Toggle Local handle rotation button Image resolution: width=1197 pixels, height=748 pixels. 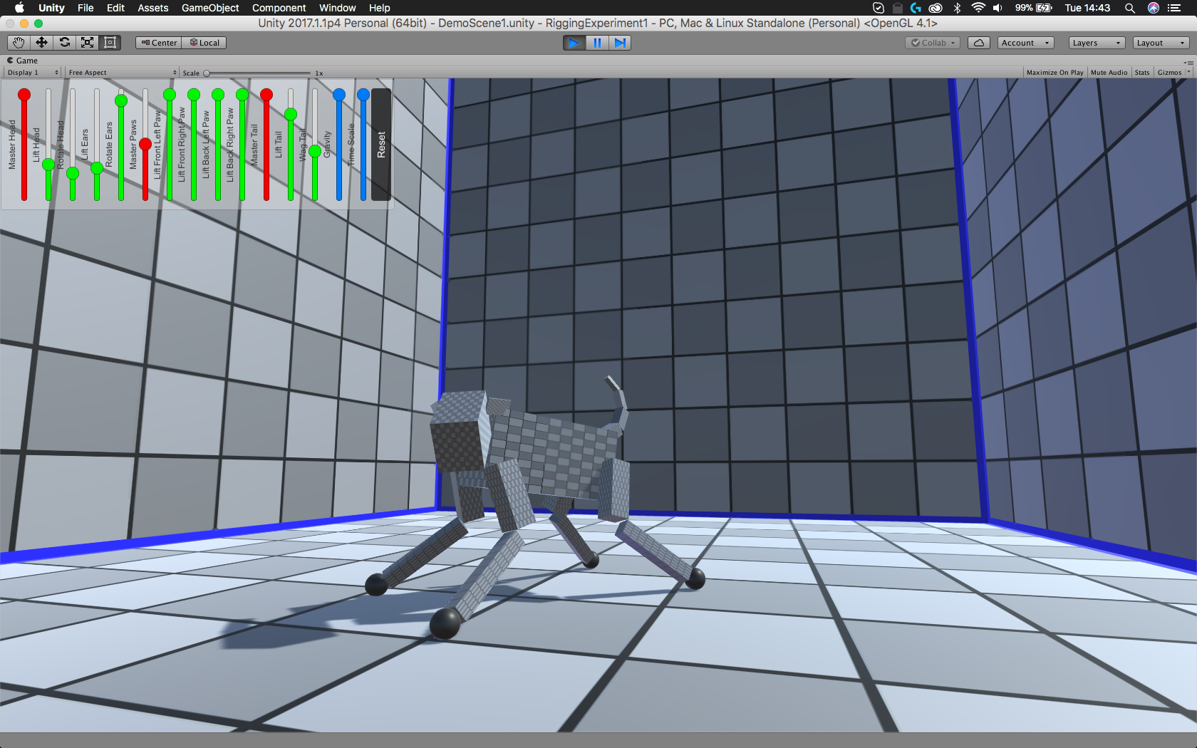pyautogui.click(x=204, y=43)
